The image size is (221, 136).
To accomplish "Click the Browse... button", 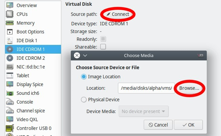I will coord(189,88).
